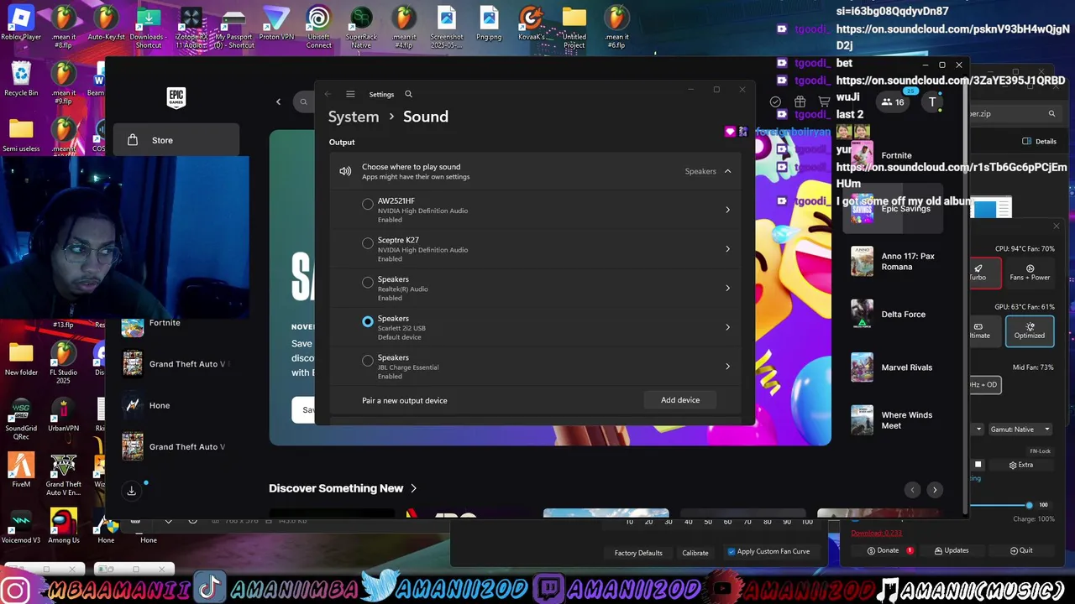Select Realtek(R) Audio Speakers radio button
Image resolution: width=1075 pixels, height=604 pixels.
(368, 283)
